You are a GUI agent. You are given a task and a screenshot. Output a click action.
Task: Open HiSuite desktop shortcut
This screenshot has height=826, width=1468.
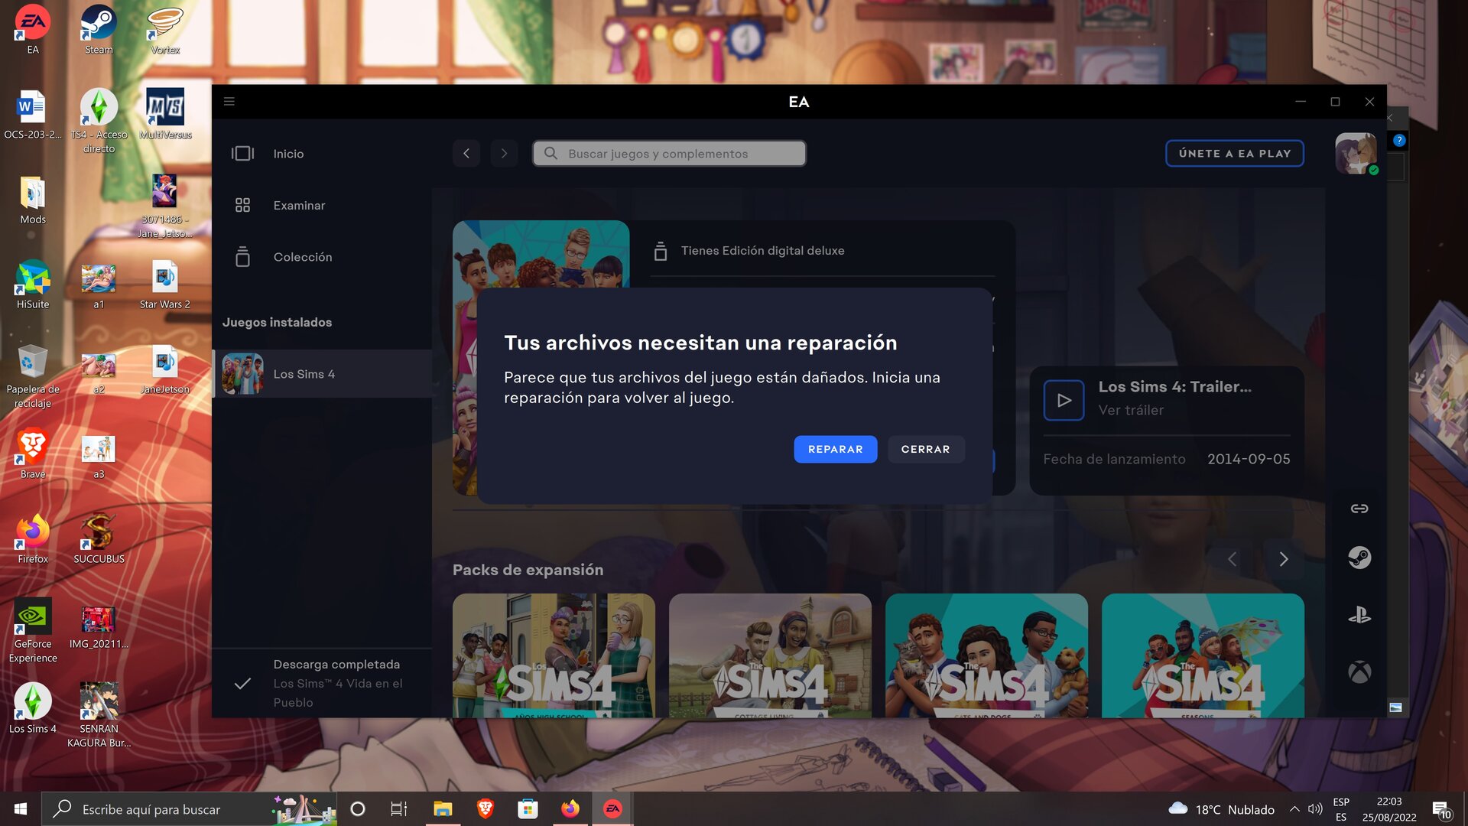(x=33, y=285)
